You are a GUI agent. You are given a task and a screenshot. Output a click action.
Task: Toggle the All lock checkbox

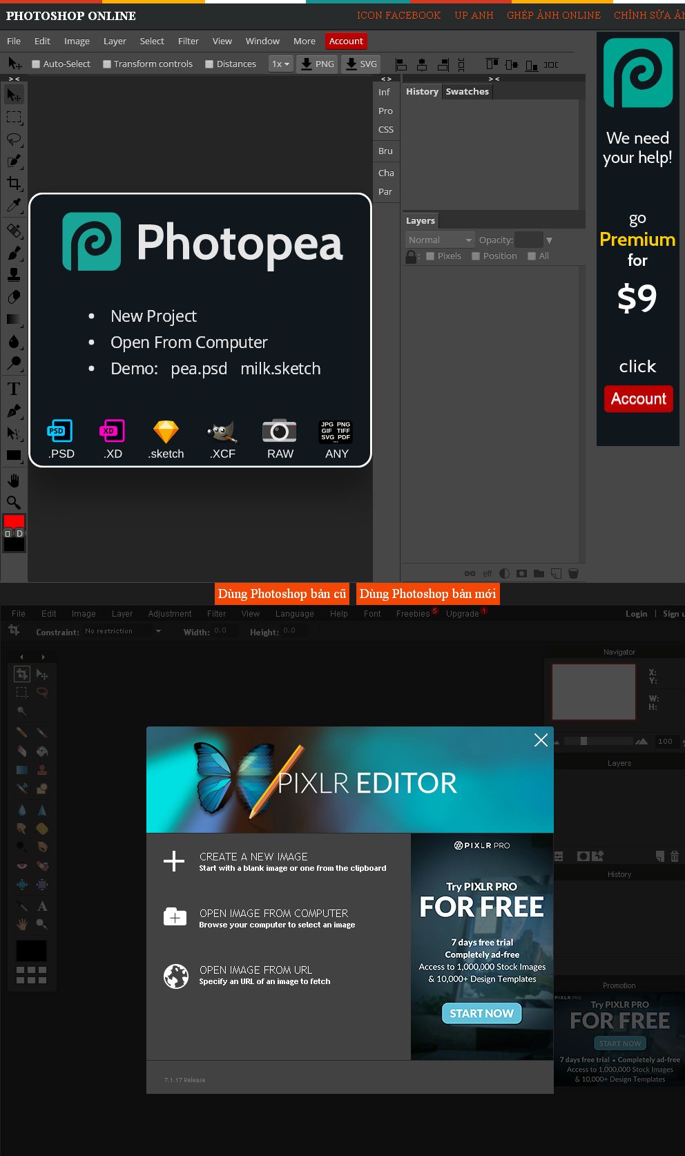click(x=532, y=256)
